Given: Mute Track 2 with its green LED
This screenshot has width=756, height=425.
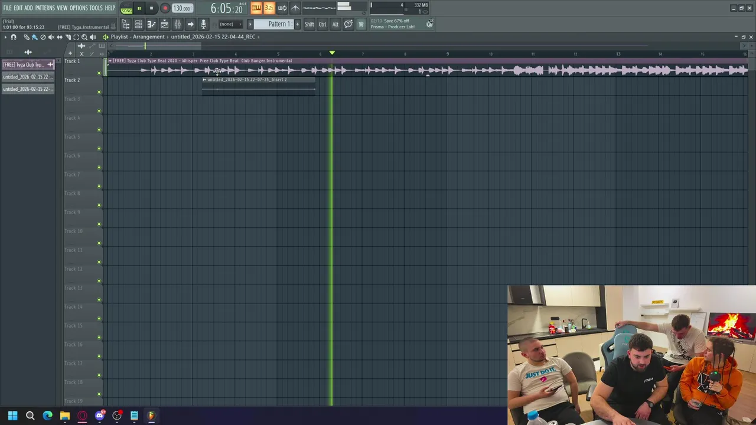Looking at the screenshot, I should click(99, 92).
